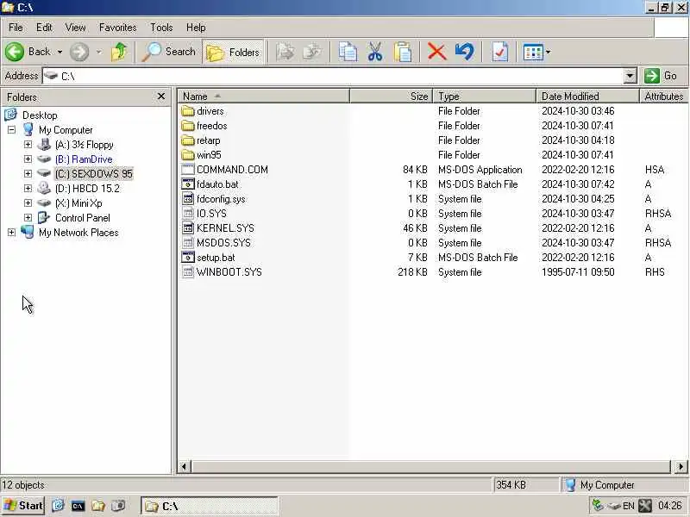Select the COMMAND.COM file icon
Screen dimensions: 690x517
point(188,170)
